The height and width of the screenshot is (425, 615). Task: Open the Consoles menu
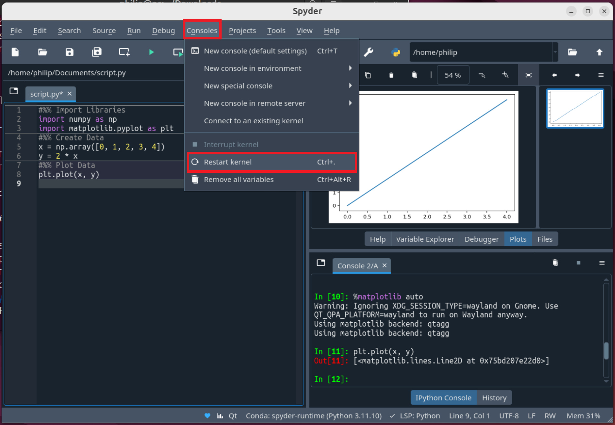click(202, 30)
